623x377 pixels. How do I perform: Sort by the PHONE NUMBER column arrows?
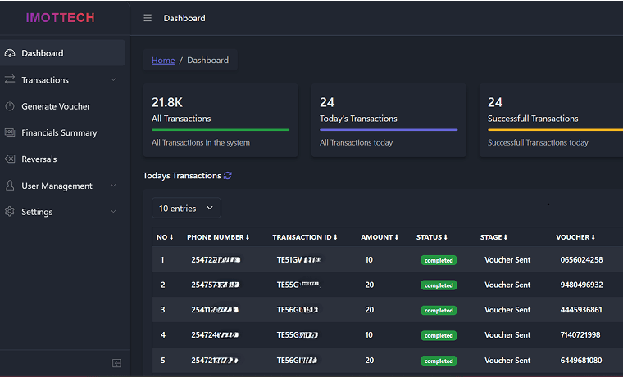(x=247, y=237)
